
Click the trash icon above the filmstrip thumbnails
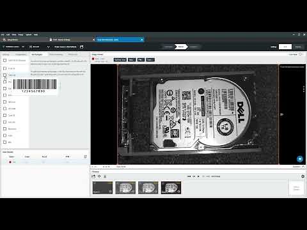click(x=105, y=176)
